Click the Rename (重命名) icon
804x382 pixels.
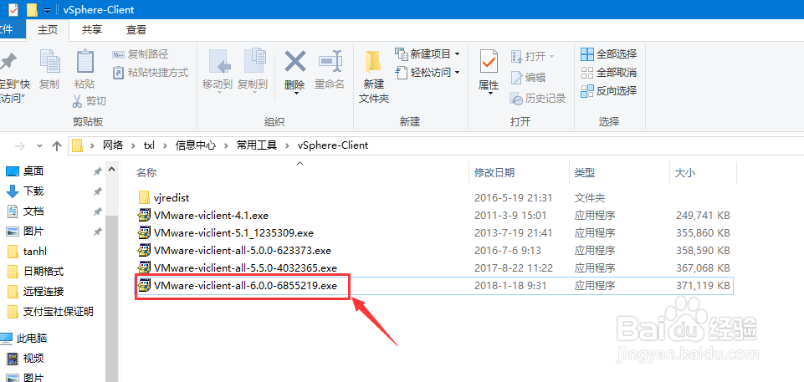point(329,62)
